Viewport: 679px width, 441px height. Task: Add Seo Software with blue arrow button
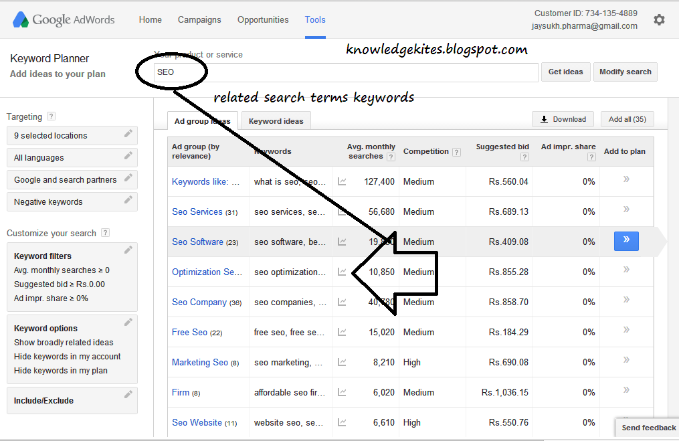tap(626, 241)
